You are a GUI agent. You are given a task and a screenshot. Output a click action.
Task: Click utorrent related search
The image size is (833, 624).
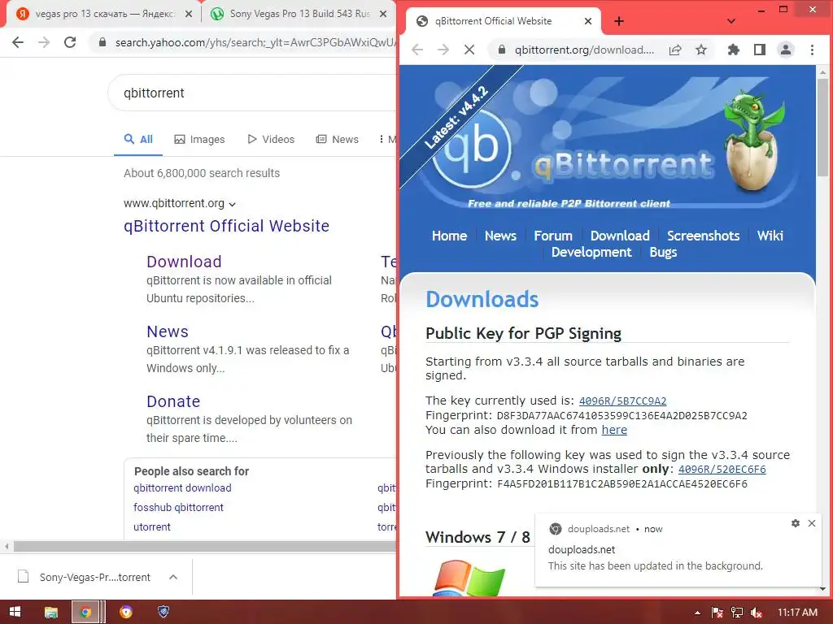(x=152, y=527)
